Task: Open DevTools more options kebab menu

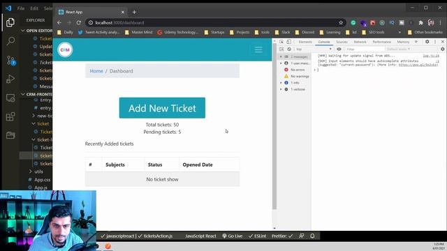Action: (x=435, y=42)
